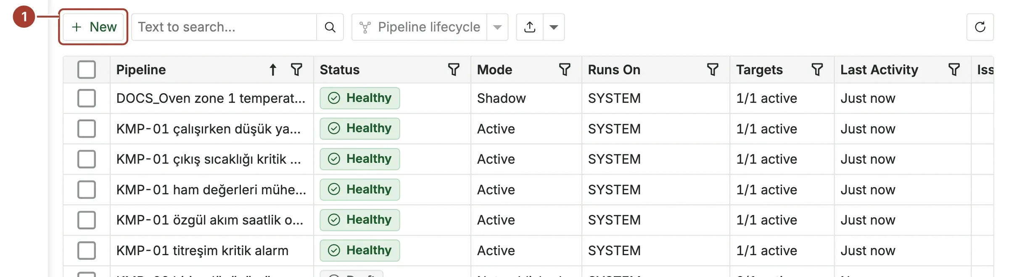This screenshot has width=1009, height=277.
Task: Click the Status column header
Action: pos(340,70)
